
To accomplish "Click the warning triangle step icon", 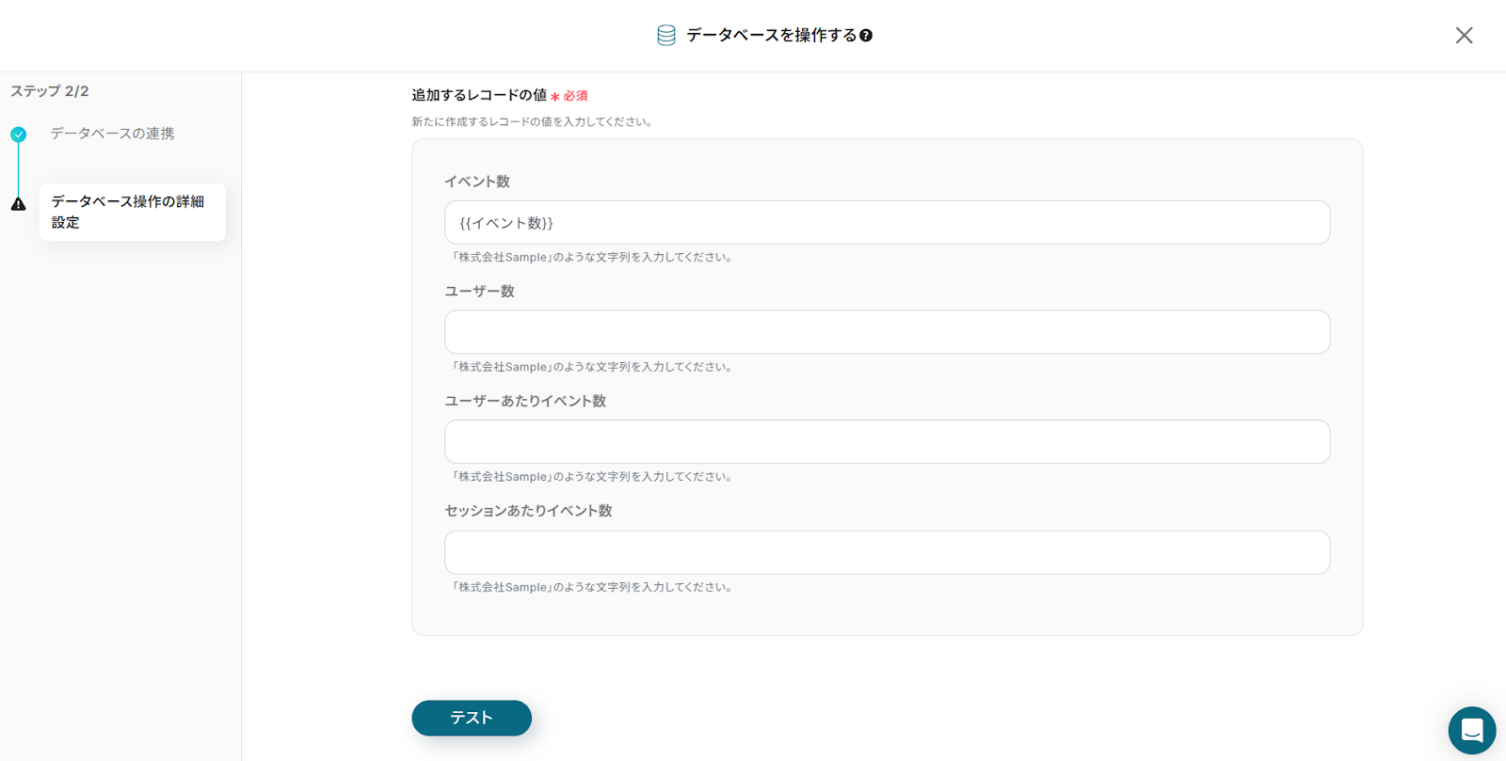I will coord(19,204).
